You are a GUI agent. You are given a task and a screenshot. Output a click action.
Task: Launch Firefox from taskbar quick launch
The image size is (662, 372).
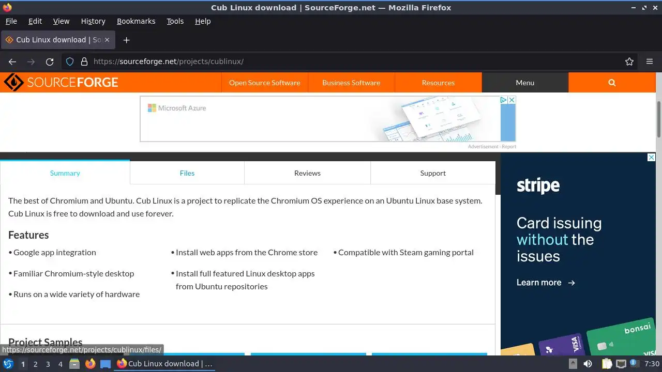90,364
